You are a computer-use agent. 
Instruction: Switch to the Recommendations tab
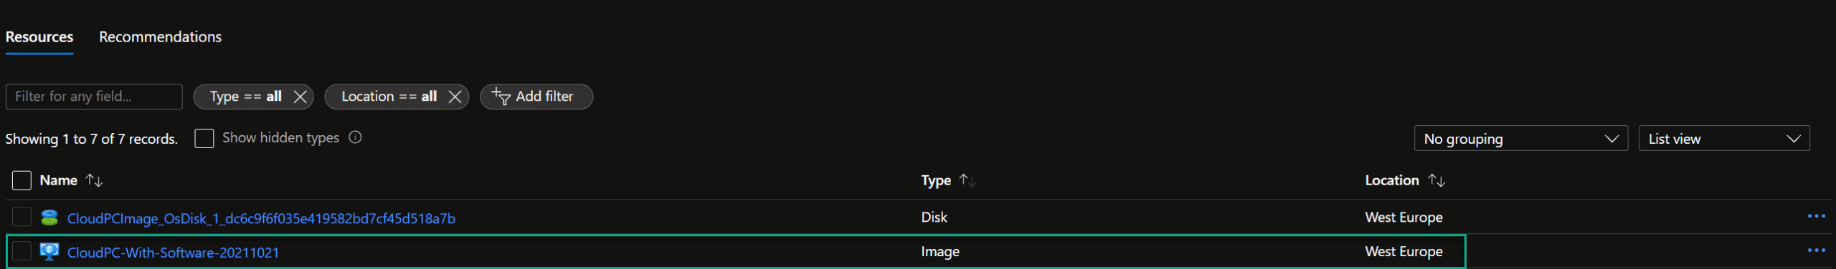click(x=160, y=37)
